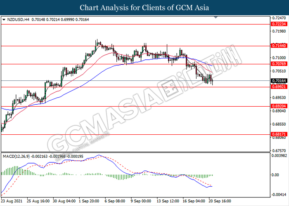Image resolution: width=289 pixels, height=206 pixels.
Task: Select the 0.72234 resistance price label
Action: [279, 24]
